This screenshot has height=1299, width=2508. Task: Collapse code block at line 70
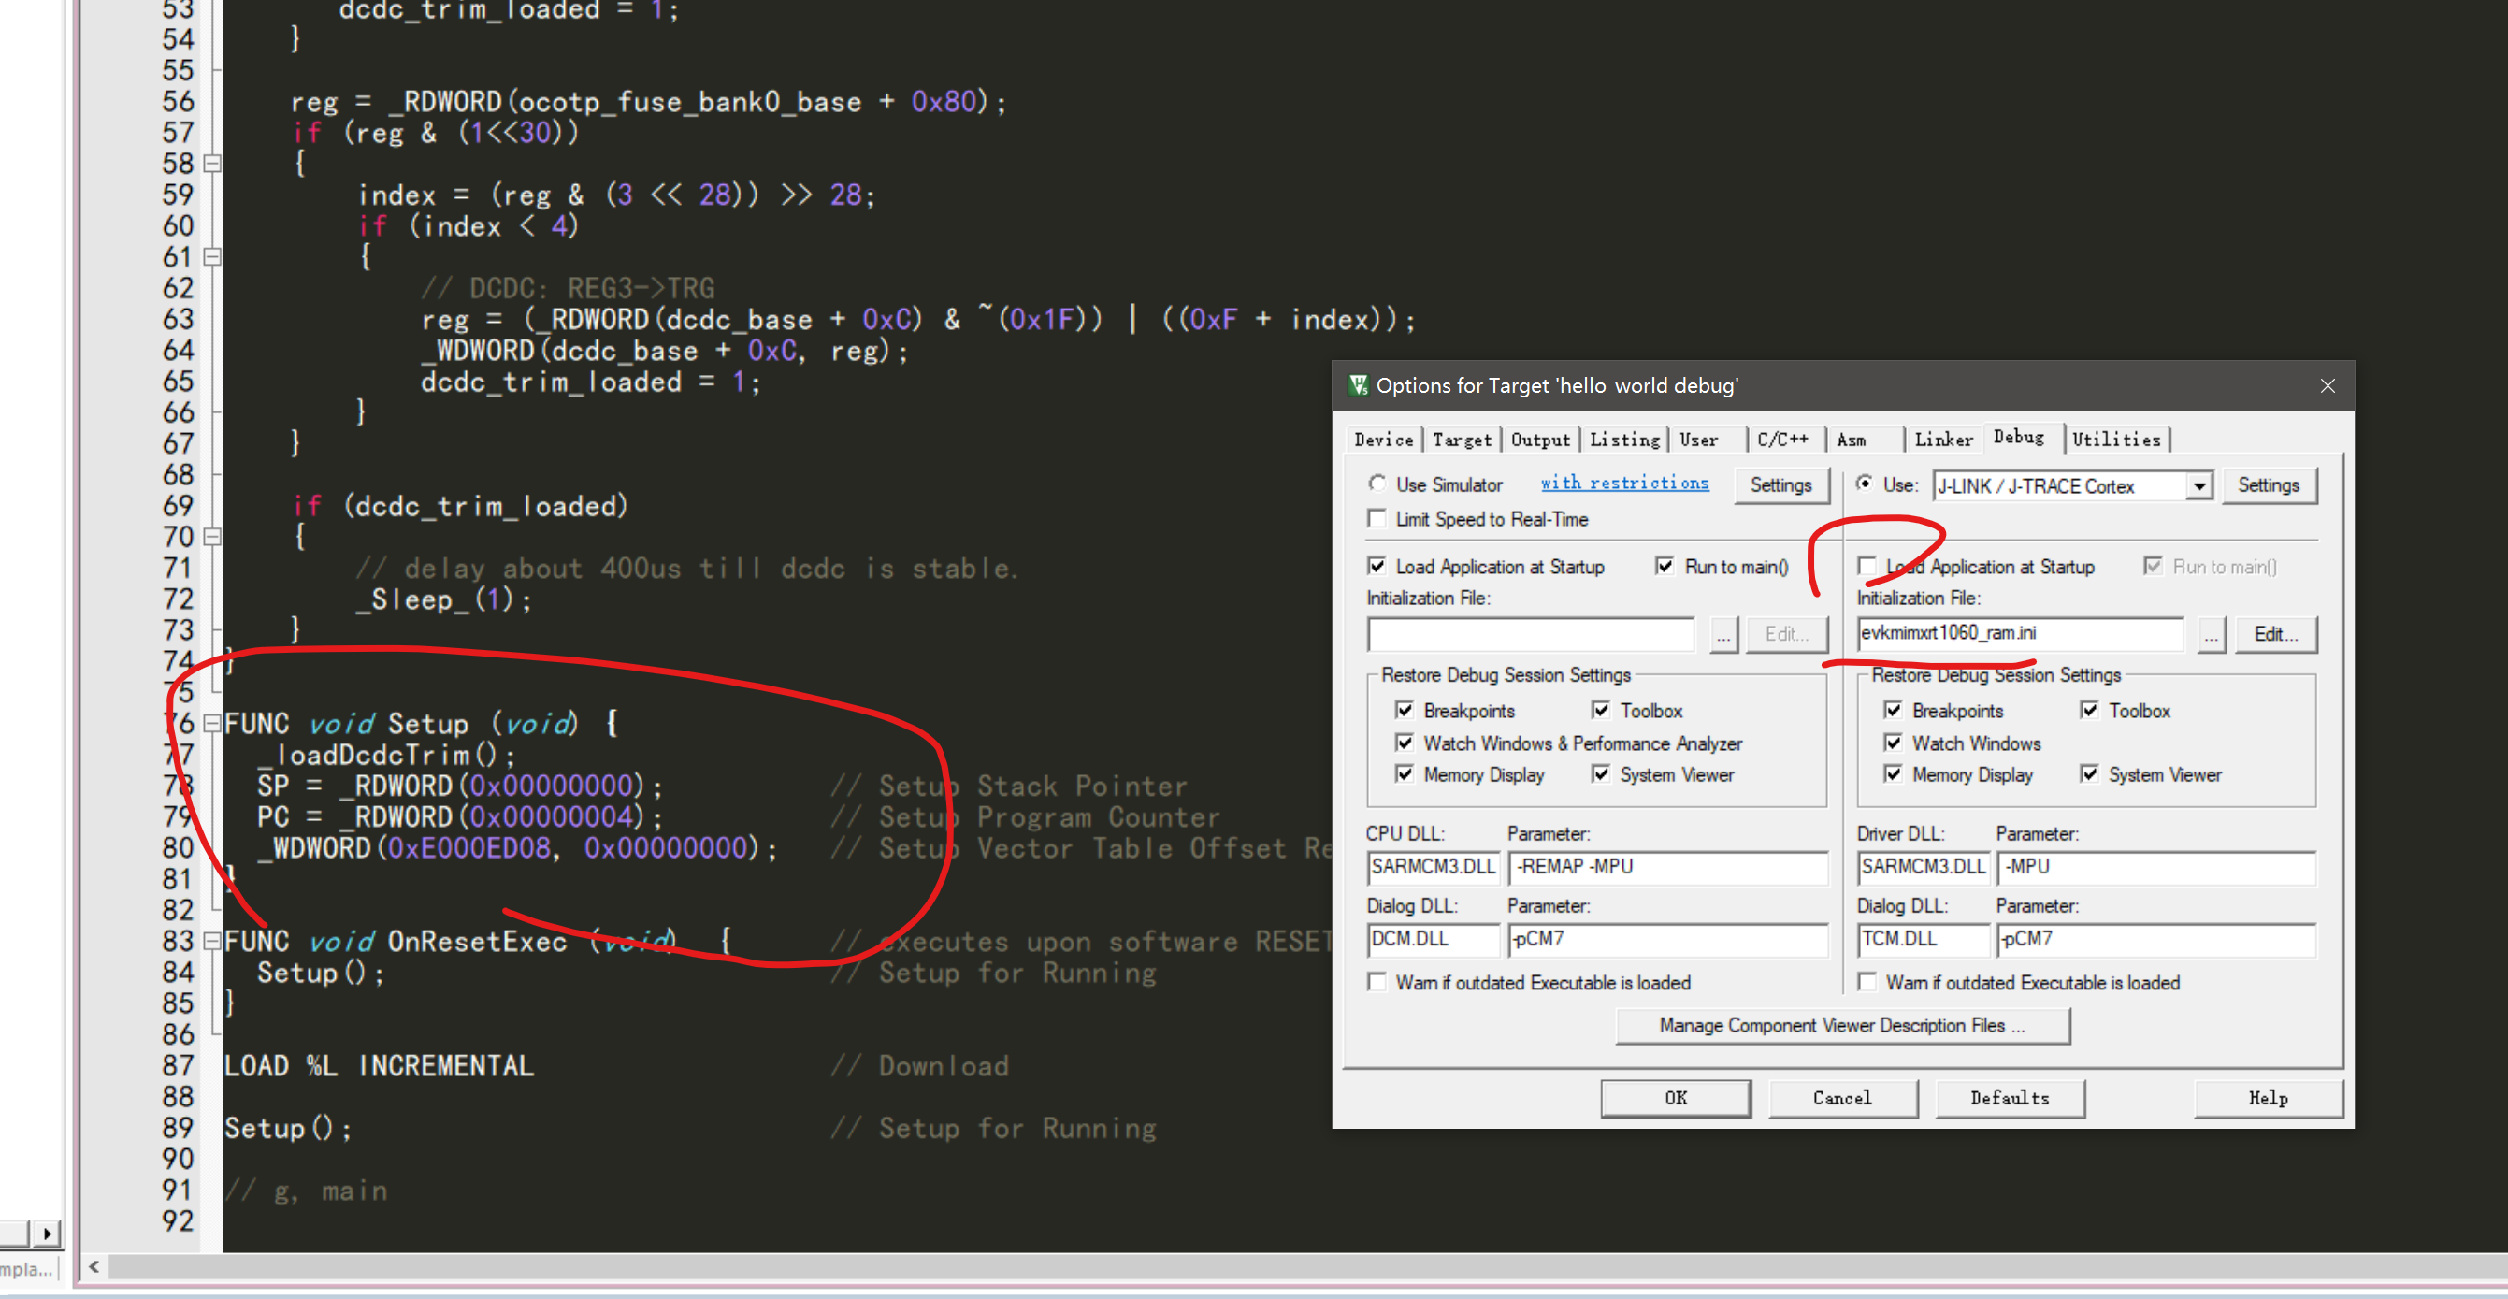click(212, 537)
